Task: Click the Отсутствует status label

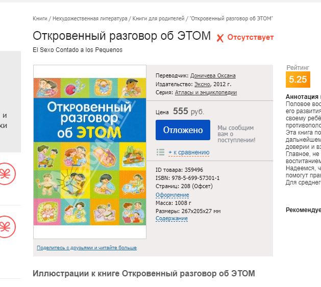Action: [250, 37]
